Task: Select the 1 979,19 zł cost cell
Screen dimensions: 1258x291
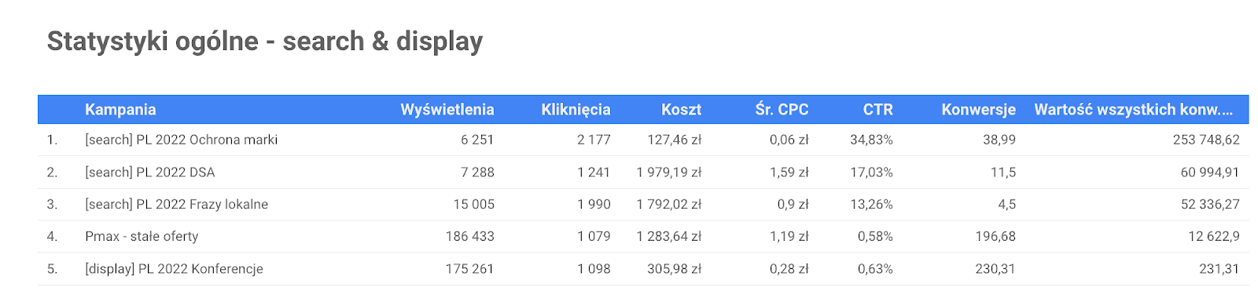Action: (x=668, y=172)
